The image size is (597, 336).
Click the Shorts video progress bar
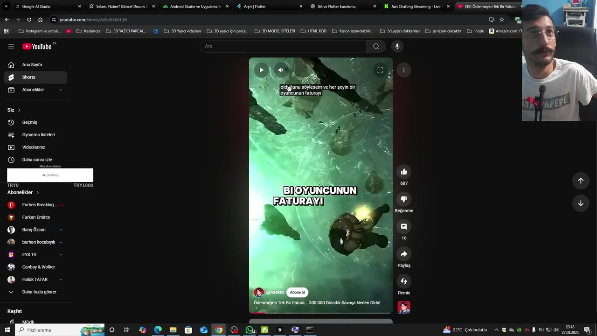321,313
